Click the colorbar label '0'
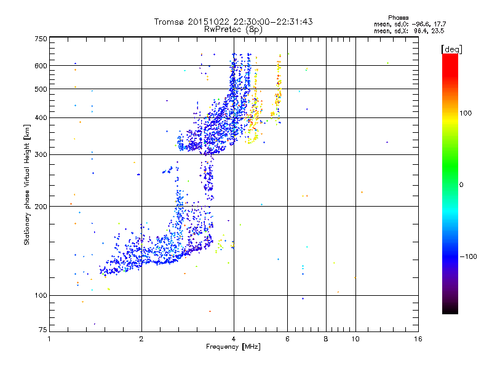 (x=461, y=185)
